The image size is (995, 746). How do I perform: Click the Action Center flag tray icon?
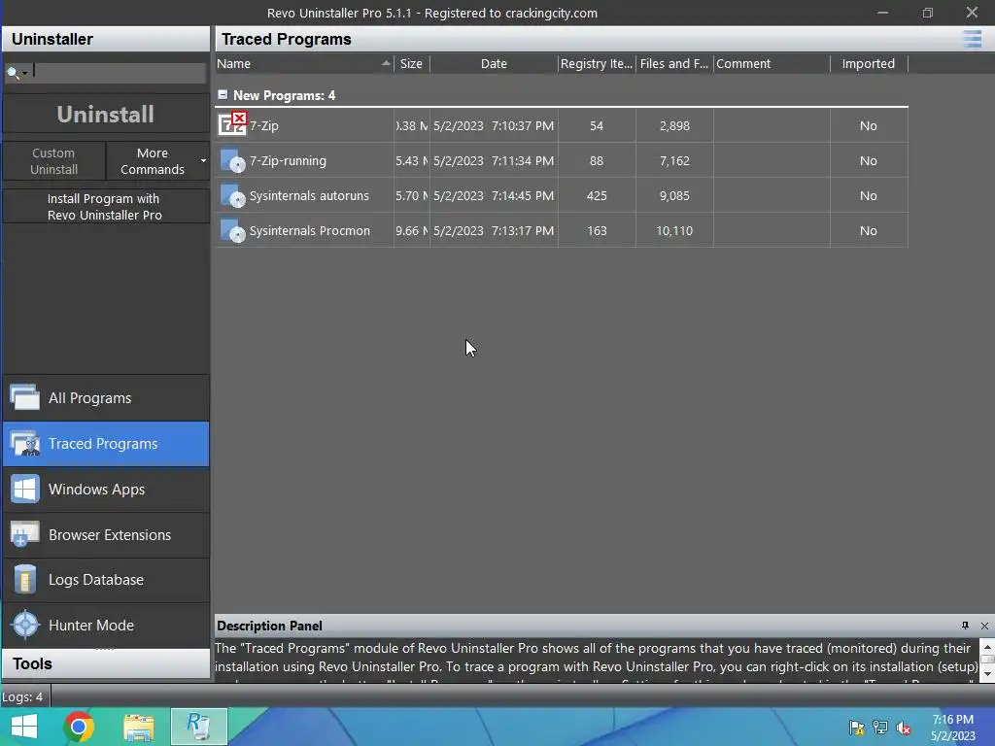(x=856, y=728)
